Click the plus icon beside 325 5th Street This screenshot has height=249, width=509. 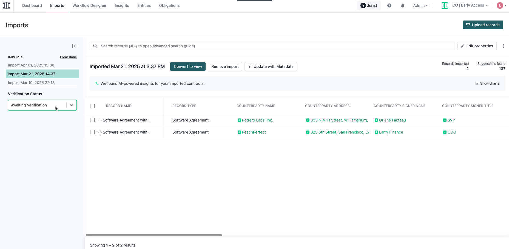[308, 132]
